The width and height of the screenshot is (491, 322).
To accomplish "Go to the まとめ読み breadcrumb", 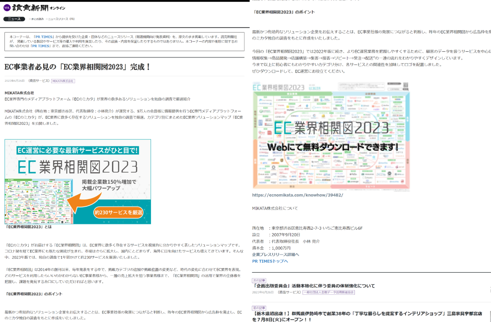I will coord(37,19).
